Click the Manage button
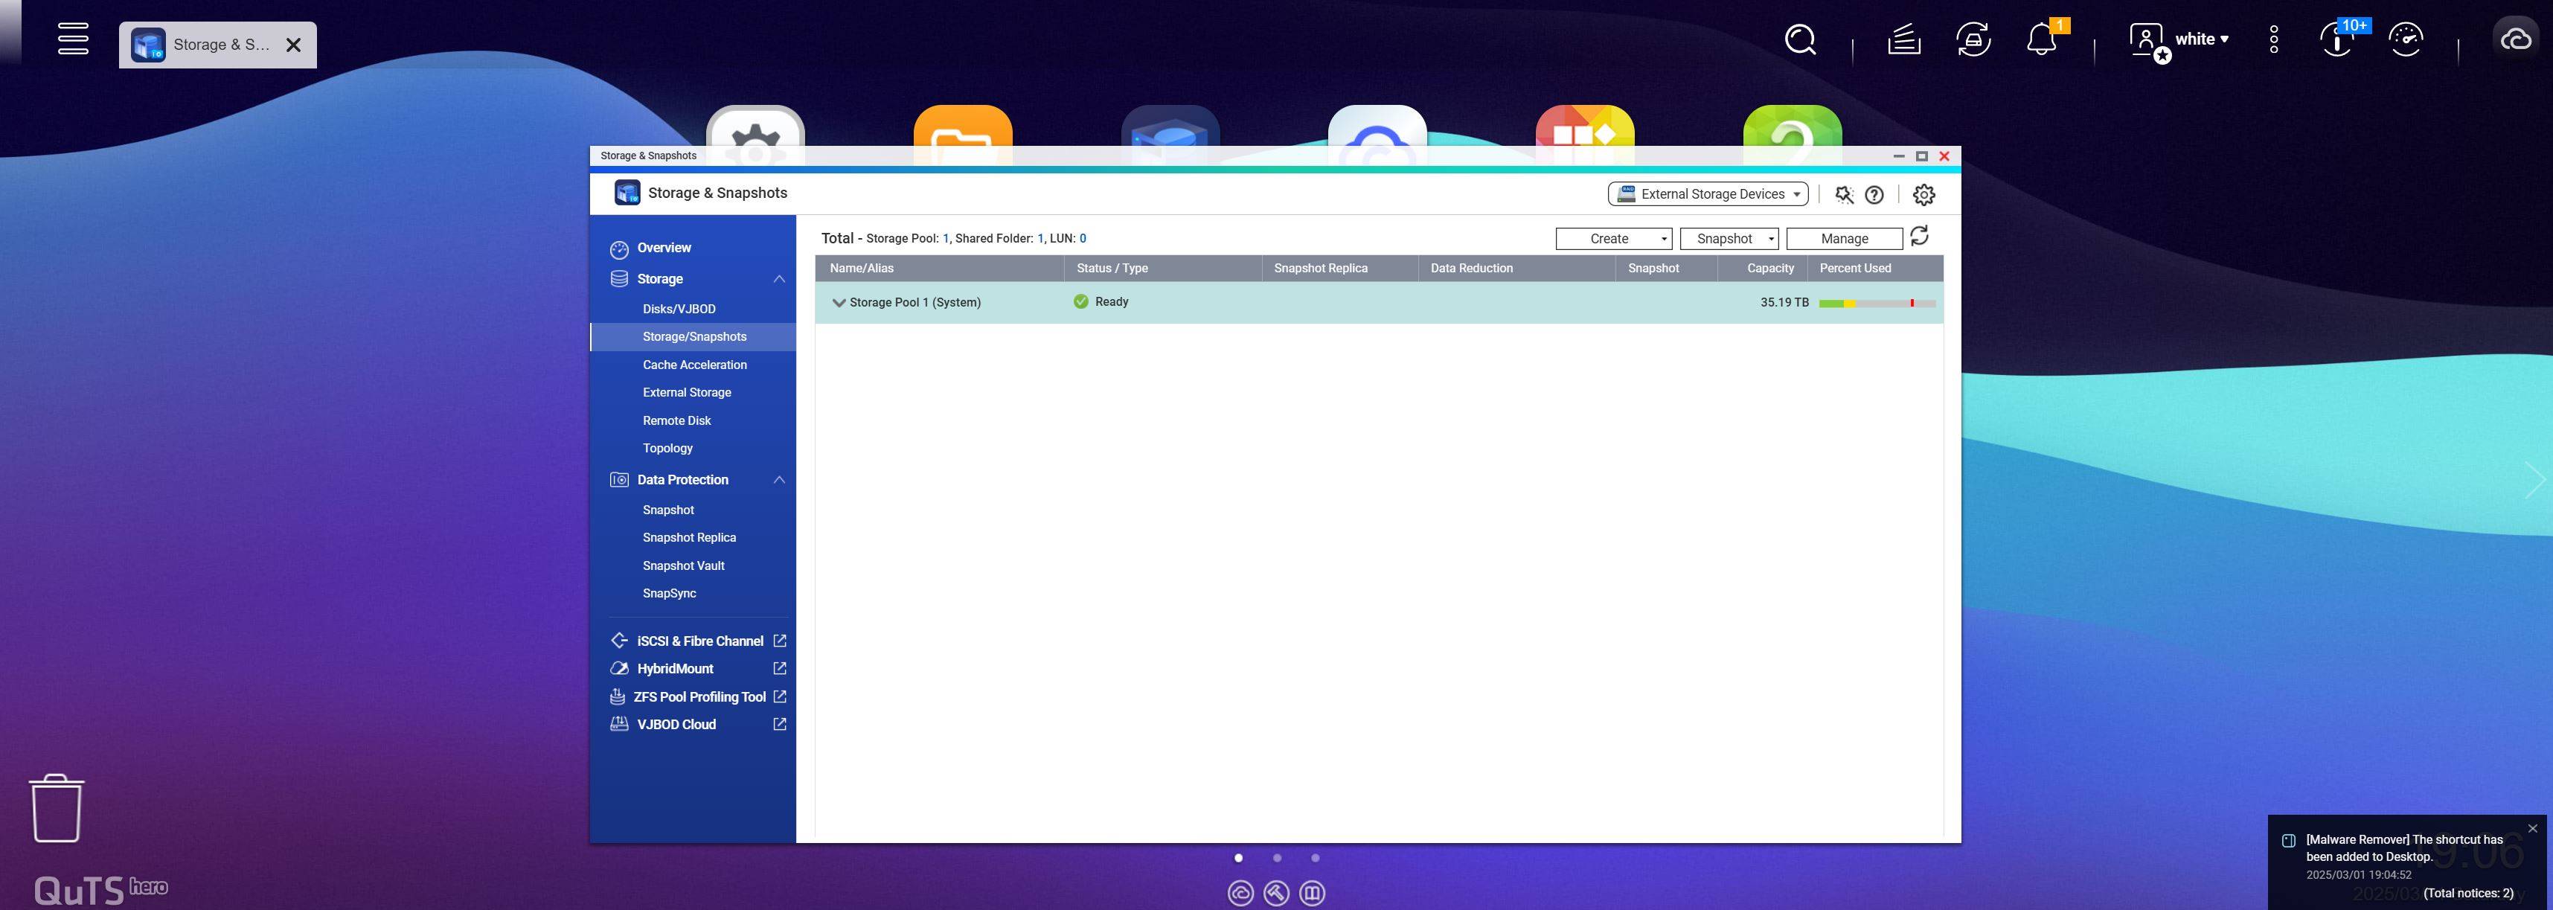 click(1845, 239)
